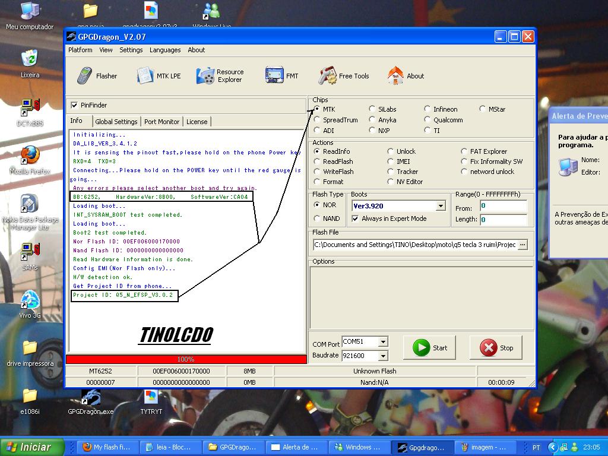Select the SAMs desktop shortcut
This screenshot has height=456, width=608.
[30, 256]
